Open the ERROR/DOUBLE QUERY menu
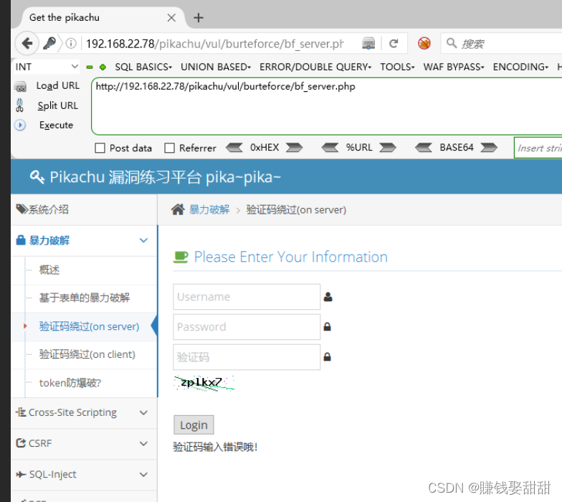This screenshot has height=502, width=562. point(315,67)
